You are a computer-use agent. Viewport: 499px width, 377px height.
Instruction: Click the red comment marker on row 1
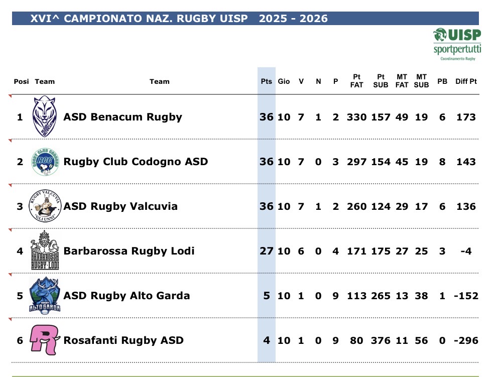[10, 96]
